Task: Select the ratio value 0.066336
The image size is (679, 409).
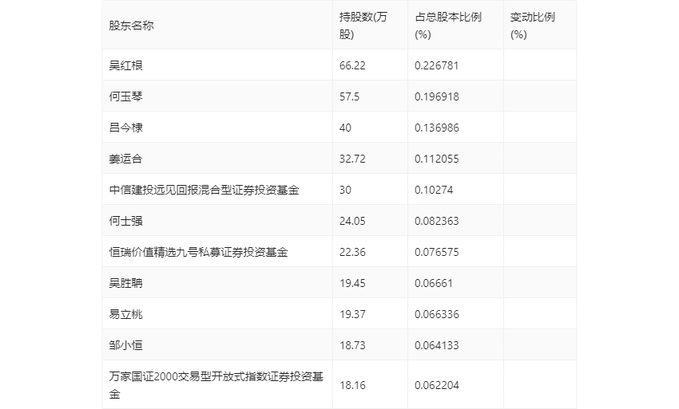Action: pyautogui.click(x=436, y=314)
